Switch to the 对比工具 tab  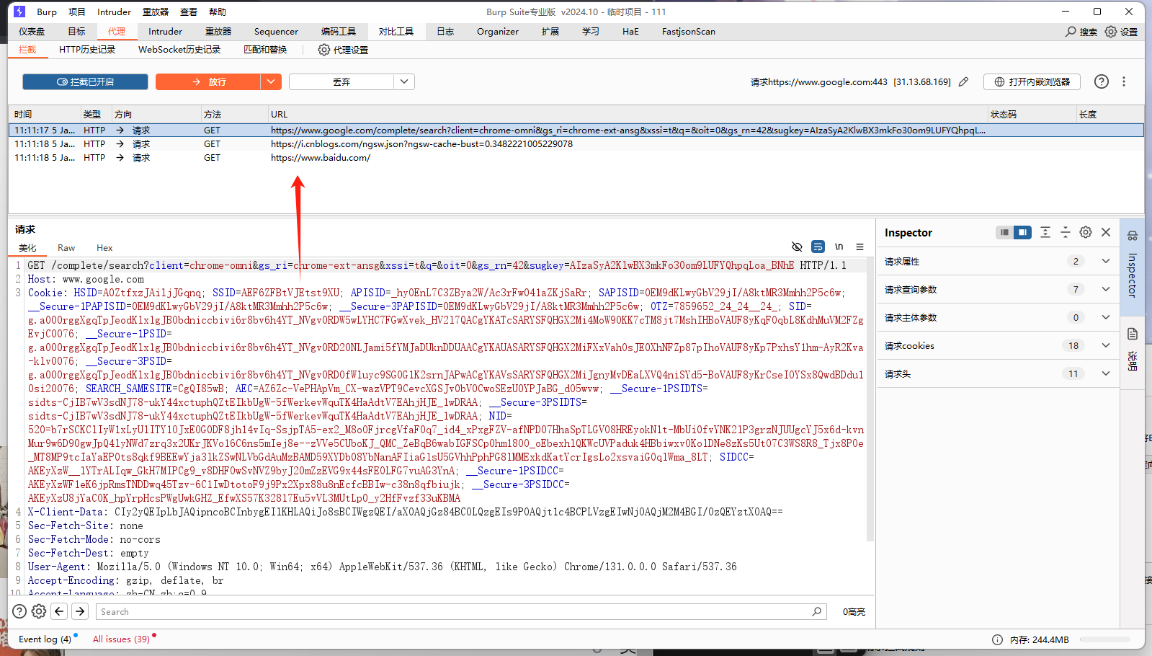396,32
